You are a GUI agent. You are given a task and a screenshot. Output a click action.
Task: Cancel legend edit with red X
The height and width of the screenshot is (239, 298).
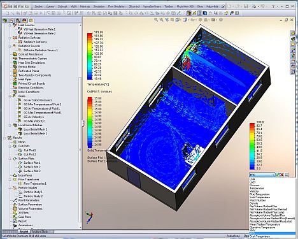(x=282, y=175)
